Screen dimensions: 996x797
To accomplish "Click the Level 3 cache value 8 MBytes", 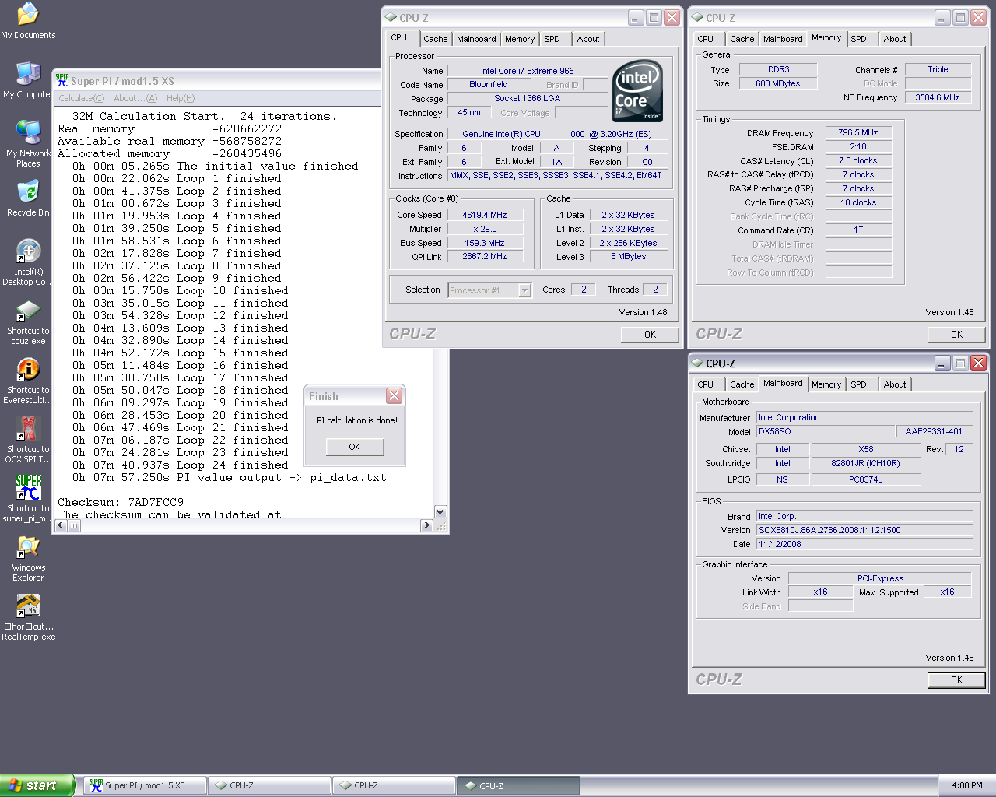I will pyautogui.click(x=628, y=256).
